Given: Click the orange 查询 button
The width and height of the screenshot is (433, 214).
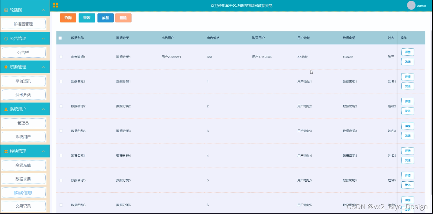Looking at the screenshot, I should pyautogui.click(x=68, y=18).
